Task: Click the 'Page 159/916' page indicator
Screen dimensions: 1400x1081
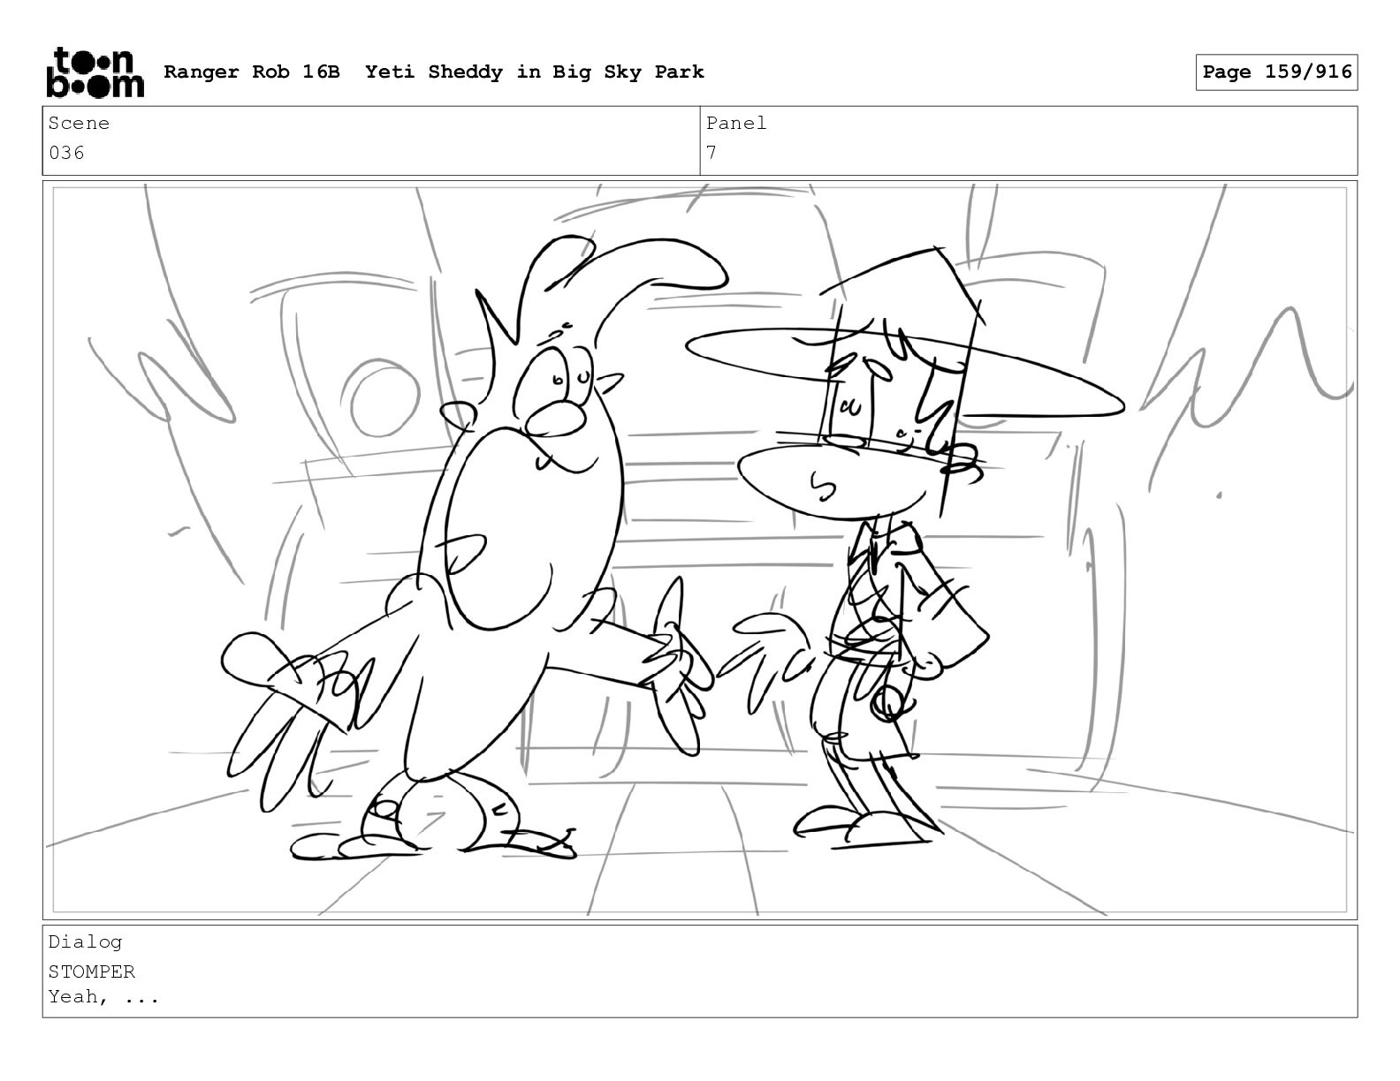Action: point(1276,72)
